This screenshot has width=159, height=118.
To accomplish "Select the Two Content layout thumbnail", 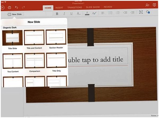I will [13, 61].
